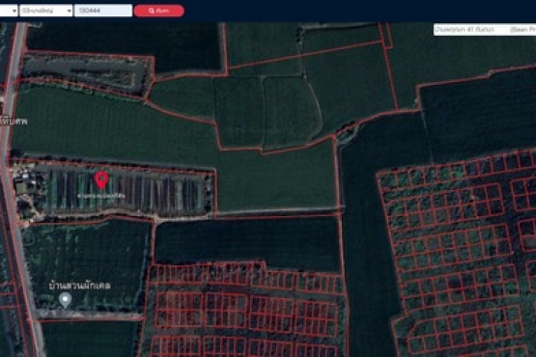Click the arrow of the district dropdown

(69, 11)
